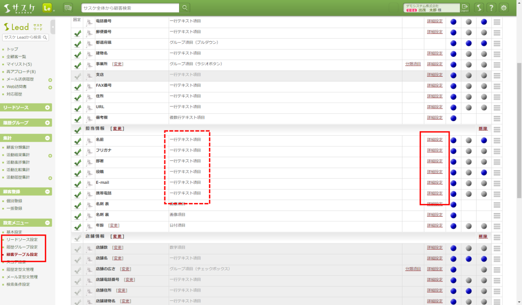Open 詳細設定 link for the 部署 row
Image resolution: width=522 pixels, height=305 pixels.
[434, 161]
